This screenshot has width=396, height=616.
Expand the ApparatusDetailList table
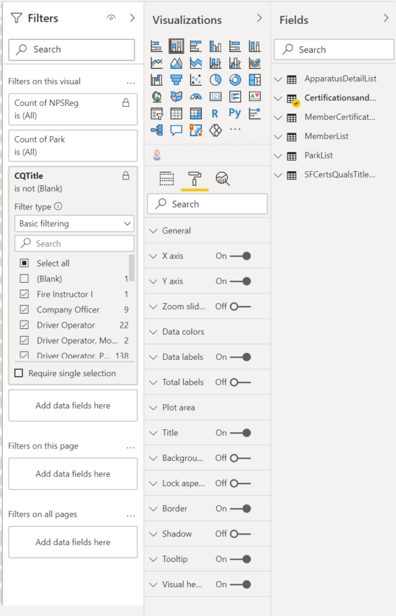coord(278,79)
